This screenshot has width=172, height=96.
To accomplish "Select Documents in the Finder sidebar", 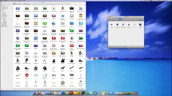I will coord(5,17).
